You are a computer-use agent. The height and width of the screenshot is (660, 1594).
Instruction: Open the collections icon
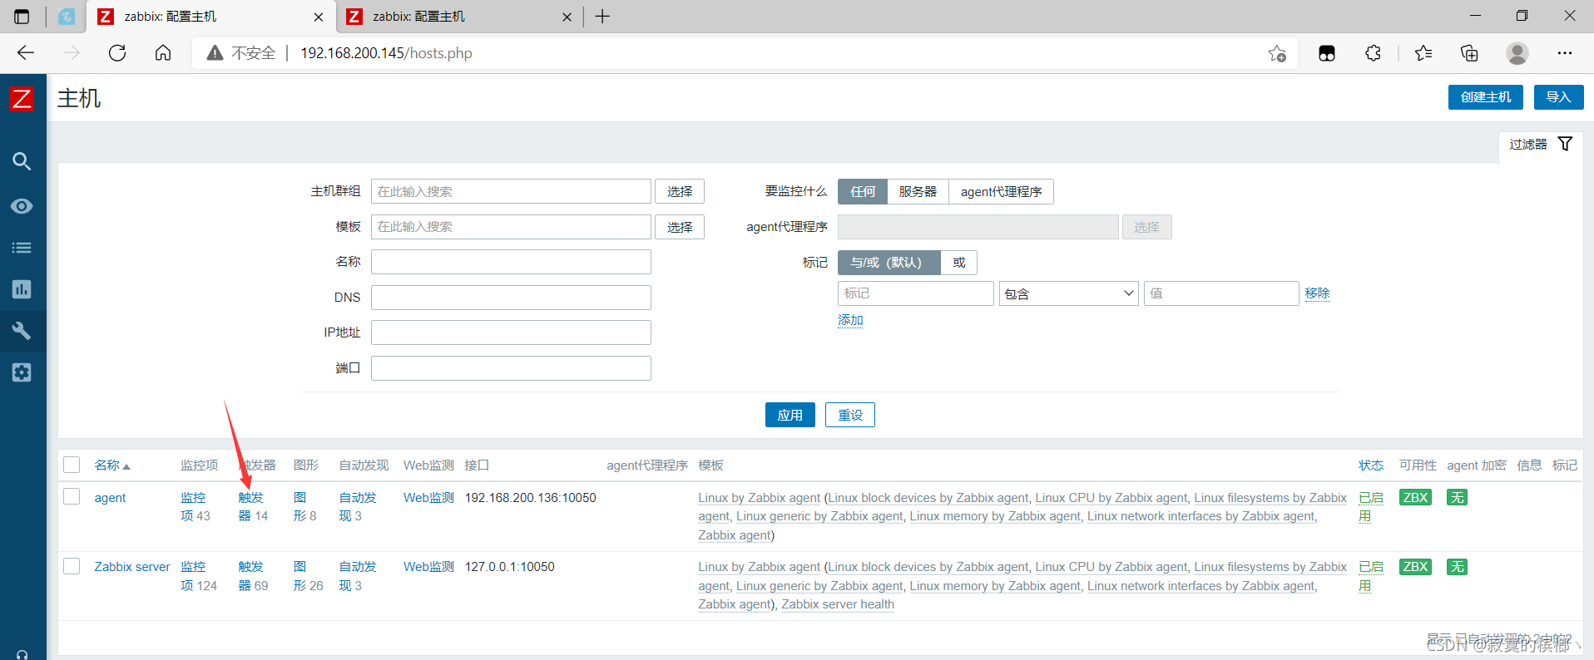pos(1469,53)
